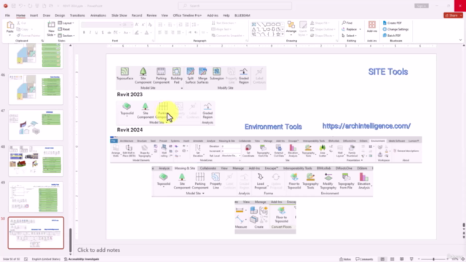This screenshot has width=466, height=262.
Task: Click the Numbering list icon
Action: click(170, 25)
